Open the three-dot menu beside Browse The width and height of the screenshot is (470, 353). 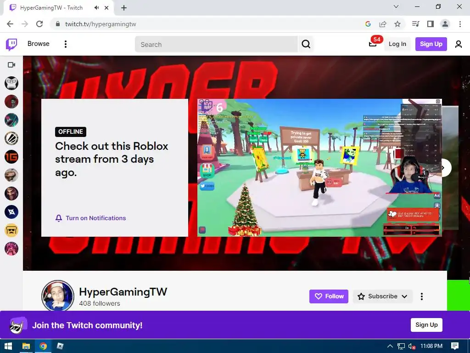66,44
